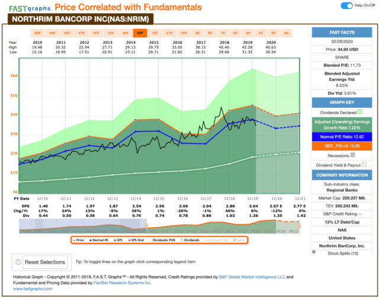This screenshot has width=379, height=298.
Task: Click the Dividend Yield & Payout swatch
Action: click(364, 165)
